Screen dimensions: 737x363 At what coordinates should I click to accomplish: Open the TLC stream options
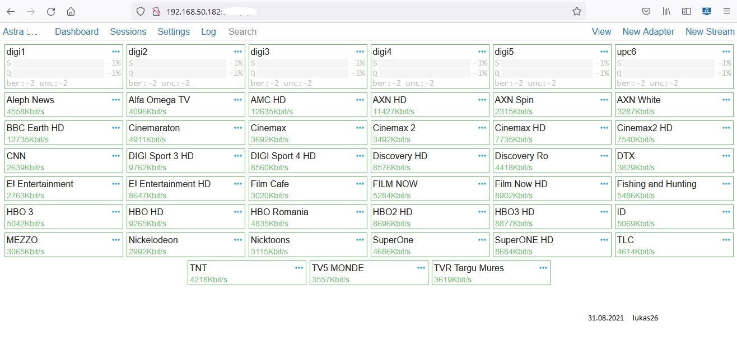[726, 240]
